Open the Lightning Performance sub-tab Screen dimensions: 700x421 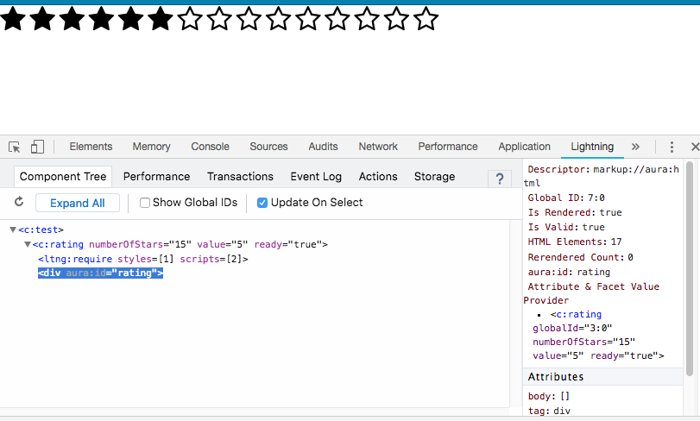[157, 177]
